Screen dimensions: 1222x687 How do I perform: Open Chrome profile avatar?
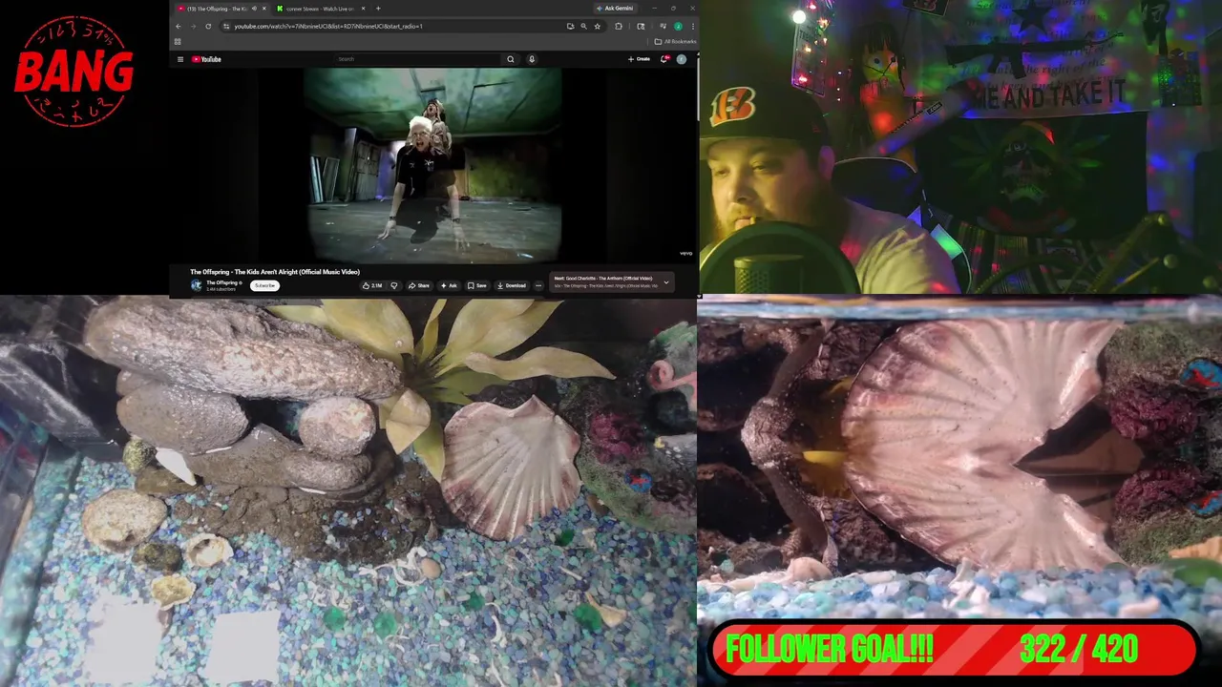click(x=678, y=26)
